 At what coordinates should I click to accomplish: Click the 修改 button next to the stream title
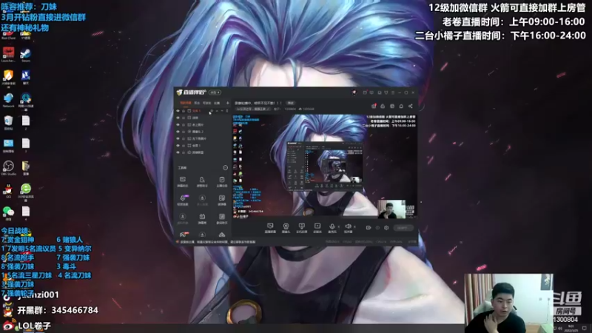coord(290,103)
